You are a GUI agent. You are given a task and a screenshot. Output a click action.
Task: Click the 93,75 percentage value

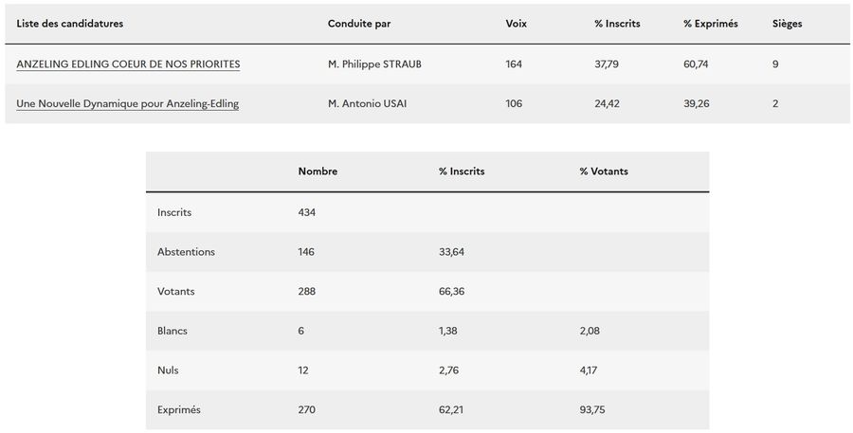[593, 410]
